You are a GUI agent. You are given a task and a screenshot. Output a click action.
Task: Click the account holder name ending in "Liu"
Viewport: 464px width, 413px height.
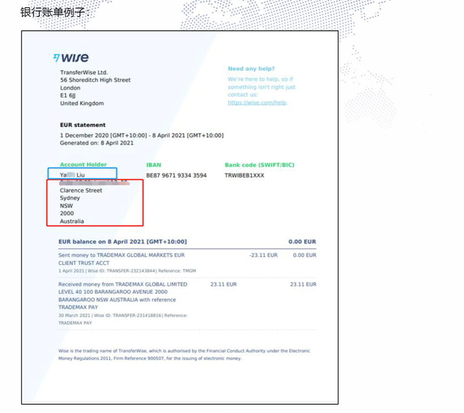pyautogui.click(x=72, y=175)
